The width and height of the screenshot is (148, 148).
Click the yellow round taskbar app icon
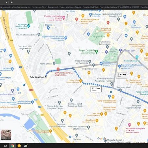[x=19, y=146]
